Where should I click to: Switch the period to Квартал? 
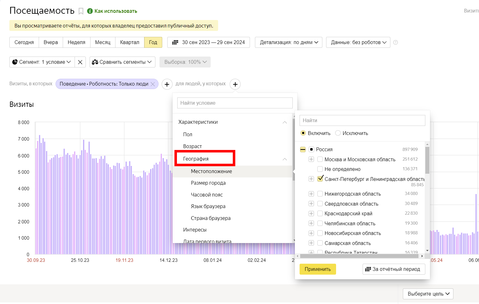click(130, 42)
